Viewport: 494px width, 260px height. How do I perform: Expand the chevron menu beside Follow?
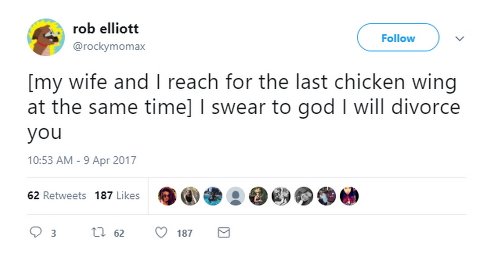coord(460,39)
